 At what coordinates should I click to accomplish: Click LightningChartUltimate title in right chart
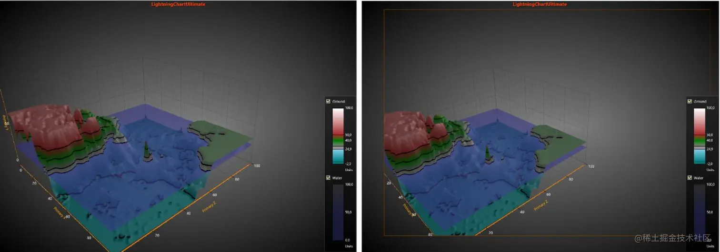point(540,4)
